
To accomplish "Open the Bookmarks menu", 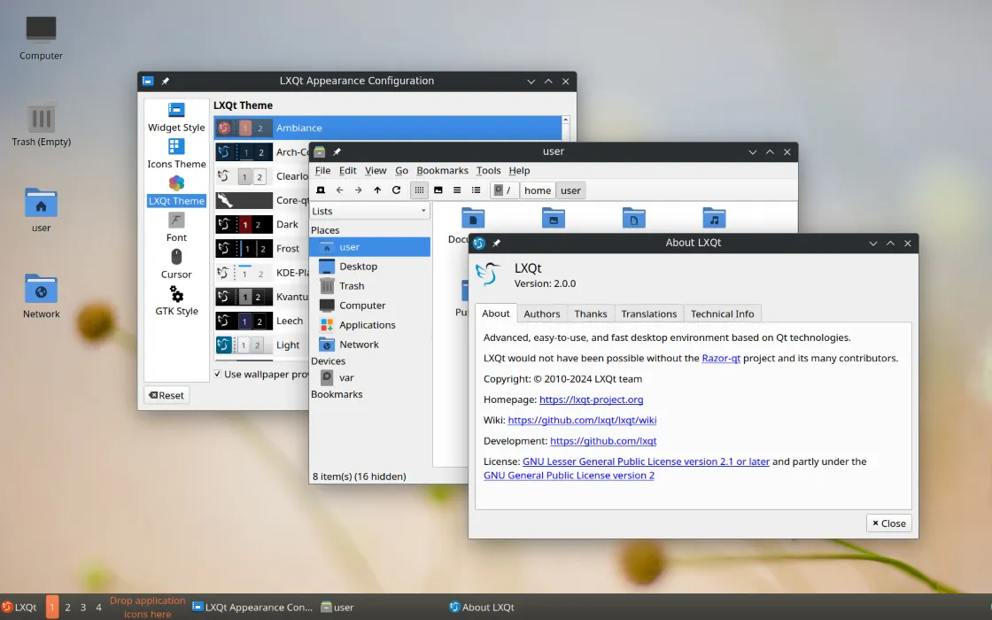I will 442,171.
